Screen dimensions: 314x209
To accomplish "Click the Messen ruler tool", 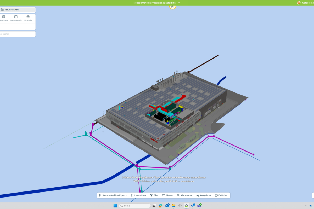I will pos(168,195).
